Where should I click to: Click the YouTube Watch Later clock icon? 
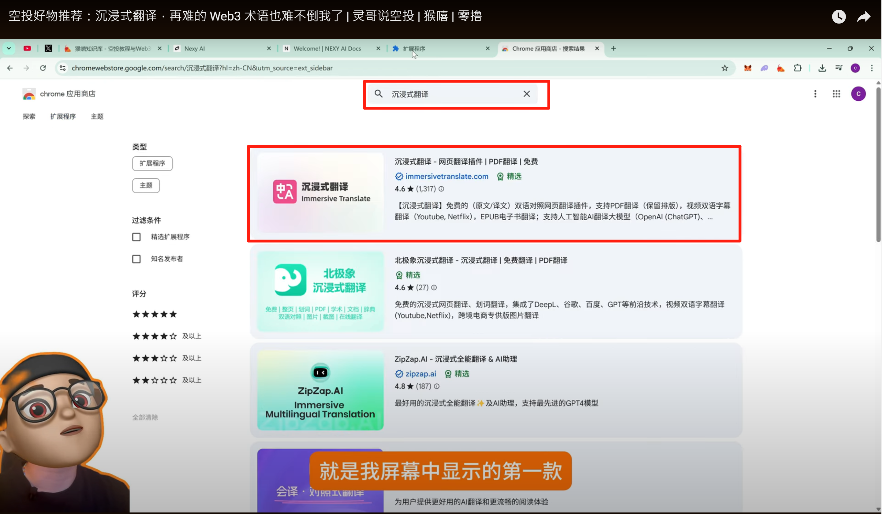tap(839, 17)
